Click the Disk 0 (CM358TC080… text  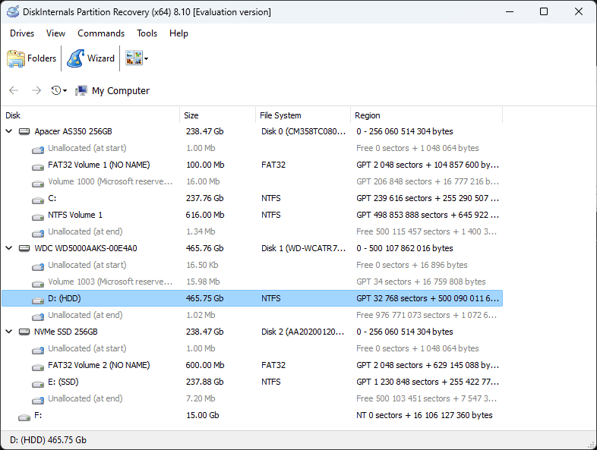[304, 131]
